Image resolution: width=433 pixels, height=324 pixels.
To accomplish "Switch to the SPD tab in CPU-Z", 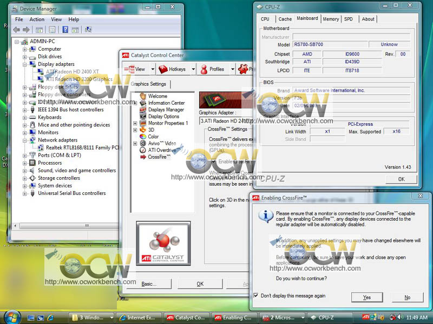I will pyautogui.click(x=349, y=19).
